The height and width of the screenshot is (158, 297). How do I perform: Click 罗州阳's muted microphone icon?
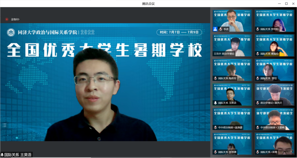[x=257, y=29]
